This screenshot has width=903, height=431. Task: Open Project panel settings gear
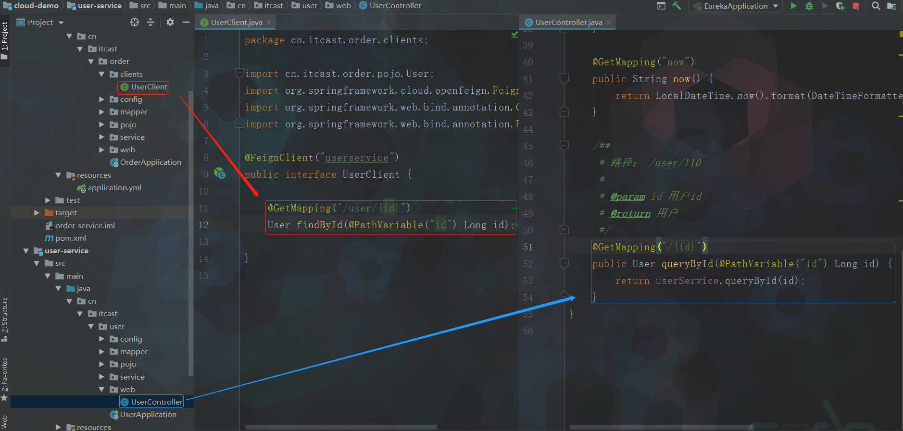(170, 22)
